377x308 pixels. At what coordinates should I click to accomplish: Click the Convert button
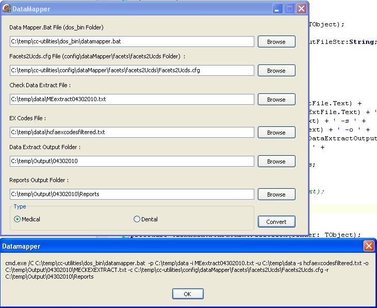pos(276,221)
